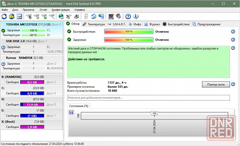Click the Быстродействие 100 % gradient bar
The width and height of the screenshot is (240, 146).
point(129,31)
